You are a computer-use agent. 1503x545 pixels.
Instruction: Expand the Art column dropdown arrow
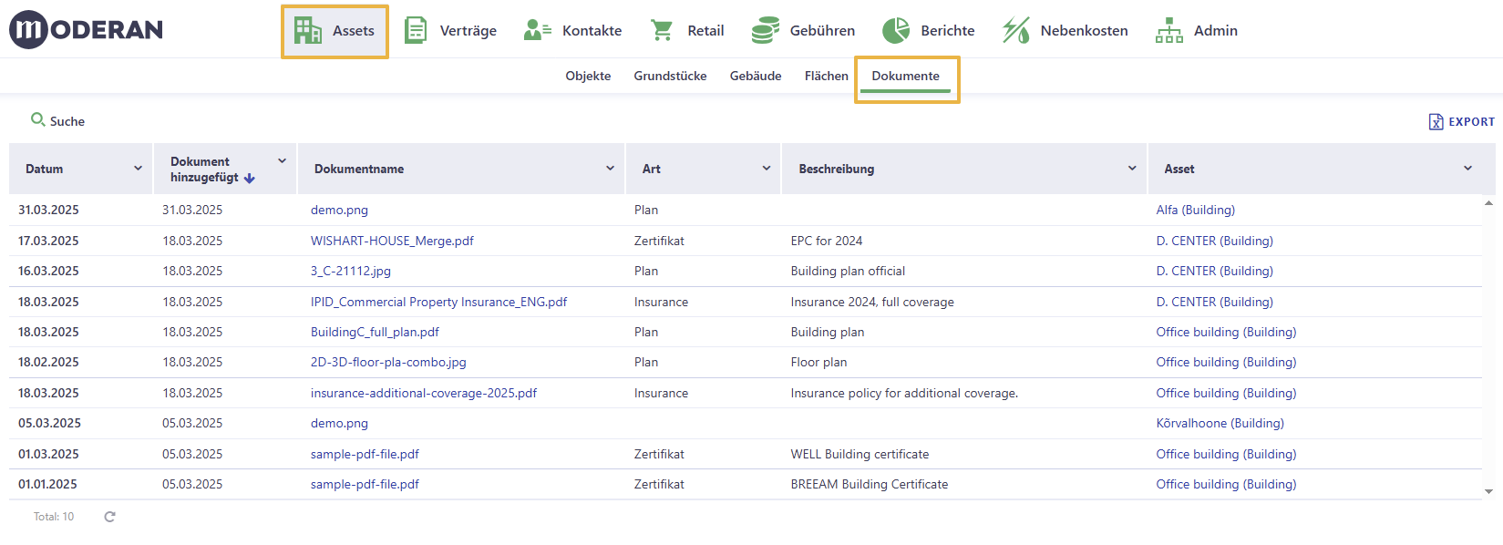(x=767, y=169)
